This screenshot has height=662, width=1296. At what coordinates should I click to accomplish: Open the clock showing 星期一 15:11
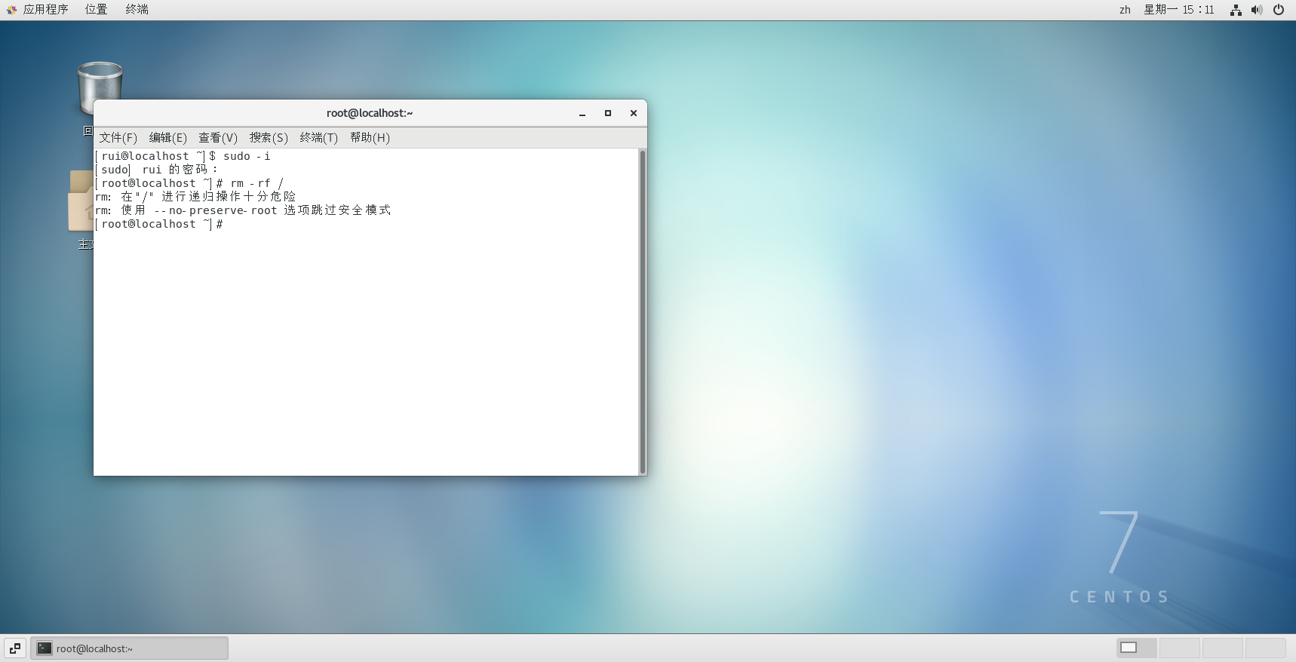click(x=1179, y=10)
